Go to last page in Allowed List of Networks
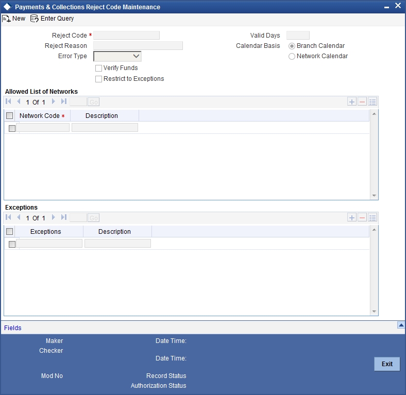 coord(64,101)
